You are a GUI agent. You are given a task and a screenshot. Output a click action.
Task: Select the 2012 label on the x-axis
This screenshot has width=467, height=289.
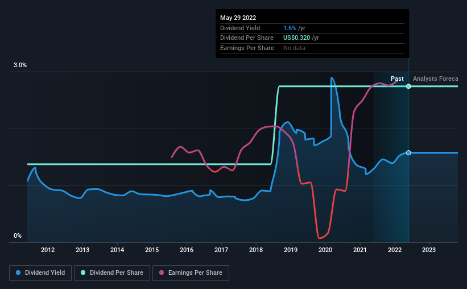[x=48, y=250]
